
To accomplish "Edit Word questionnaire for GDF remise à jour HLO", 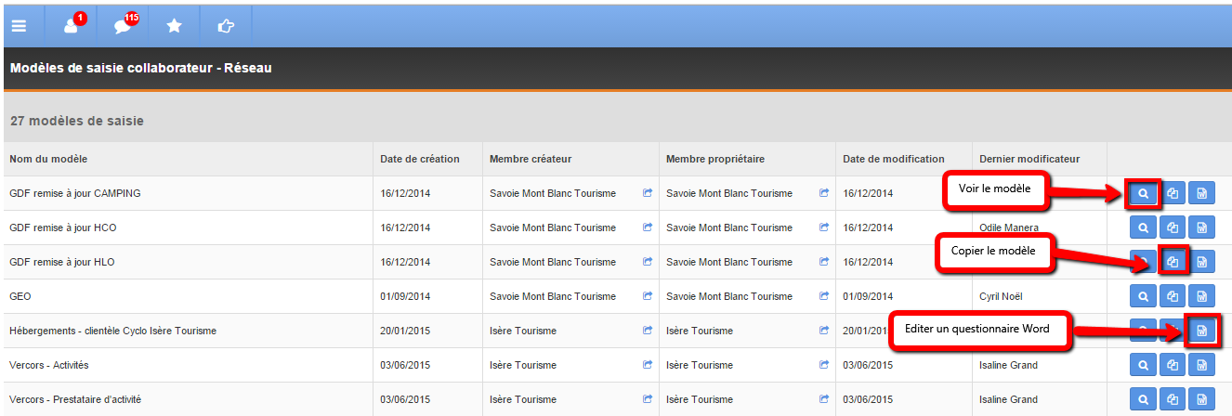I will [1202, 262].
